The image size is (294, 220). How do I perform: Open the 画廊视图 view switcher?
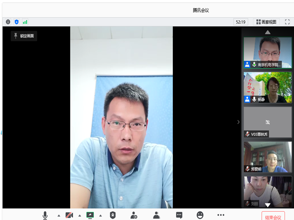[266, 22]
